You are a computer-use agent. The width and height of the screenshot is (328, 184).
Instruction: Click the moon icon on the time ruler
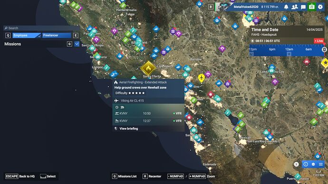point(252,54)
